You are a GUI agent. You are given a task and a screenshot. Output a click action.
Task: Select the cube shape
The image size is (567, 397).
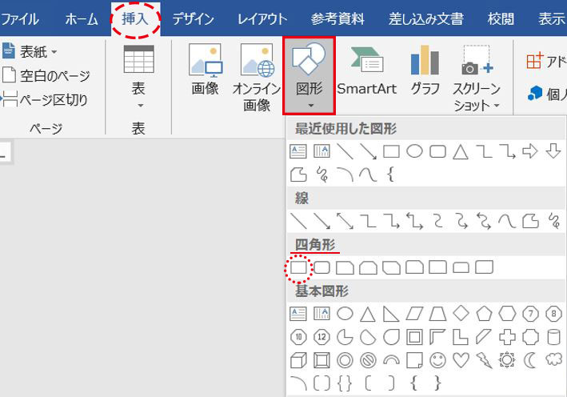pos(298,360)
